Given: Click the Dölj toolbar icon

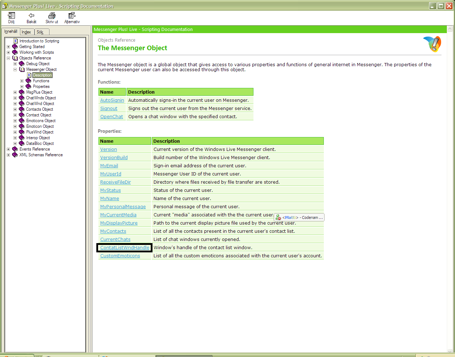Looking at the screenshot, I should pyautogui.click(x=11, y=15).
